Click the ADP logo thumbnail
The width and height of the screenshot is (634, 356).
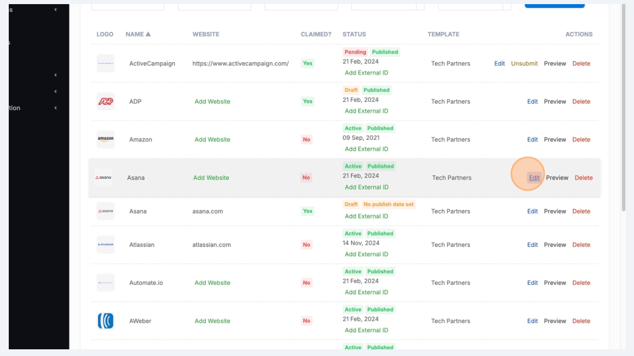(106, 102)
